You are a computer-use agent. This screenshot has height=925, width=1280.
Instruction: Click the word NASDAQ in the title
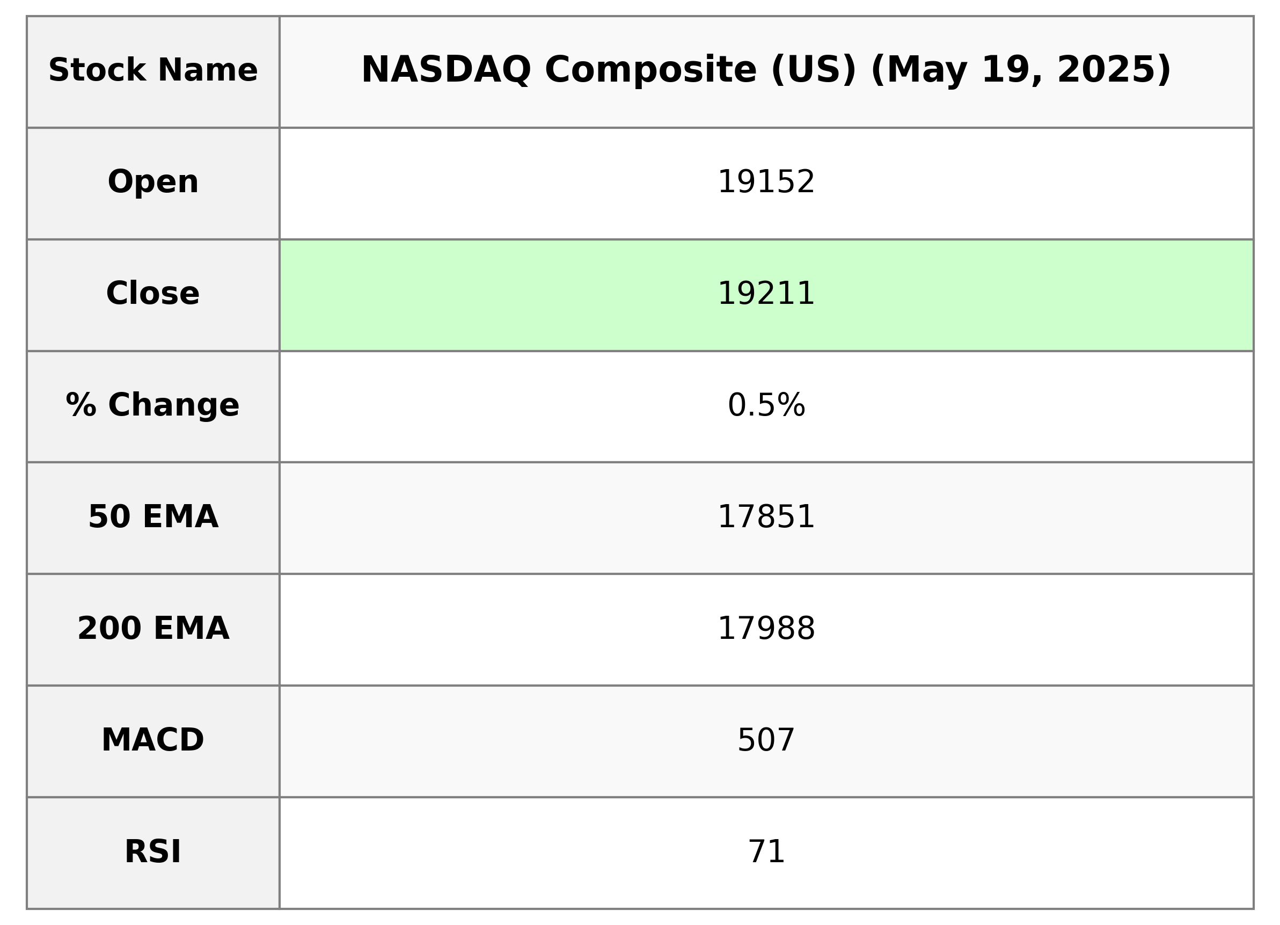(x=446, y=70)
